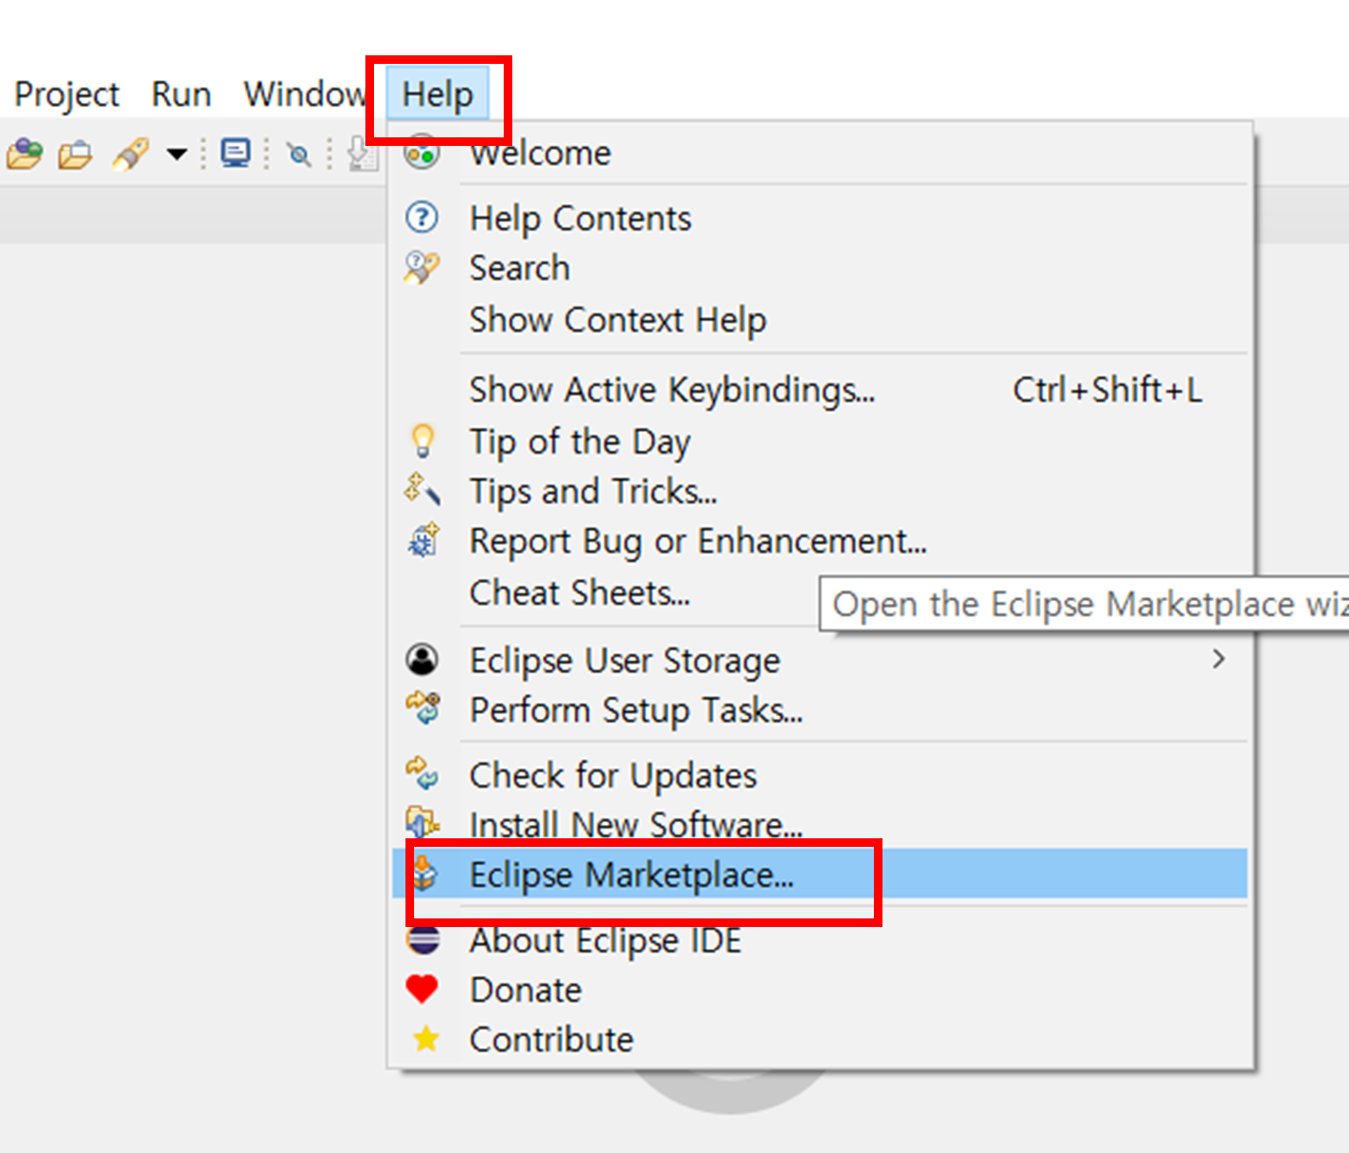The width and height of the screenshot is (1349, 1153).
Task: Open Eclipse Marketplace
Action: (819, 874)
